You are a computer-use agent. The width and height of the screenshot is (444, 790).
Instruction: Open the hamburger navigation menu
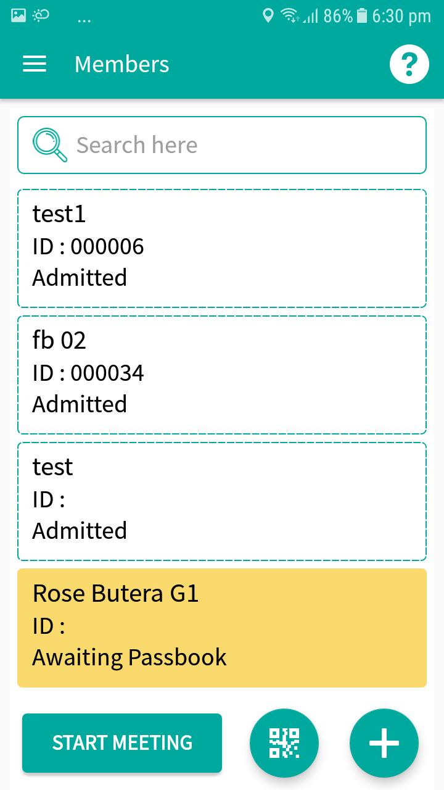(35, 64)
